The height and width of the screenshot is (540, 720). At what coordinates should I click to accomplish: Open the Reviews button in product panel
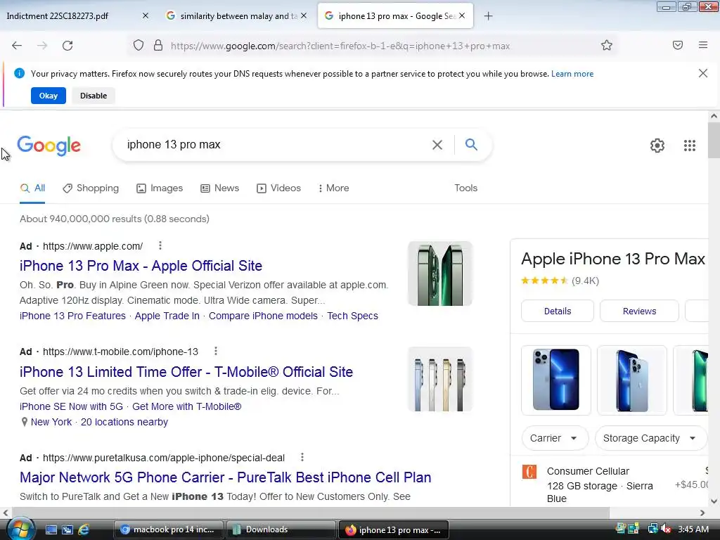coord(639,311)
